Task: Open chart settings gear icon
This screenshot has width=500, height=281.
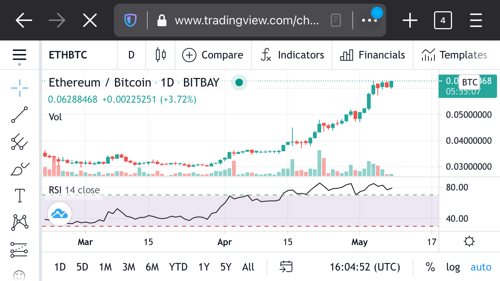Action: 469,241
